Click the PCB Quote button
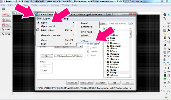The height and width of the screenshot is (100, 171). pyautogui.click(x=6, y=20)
